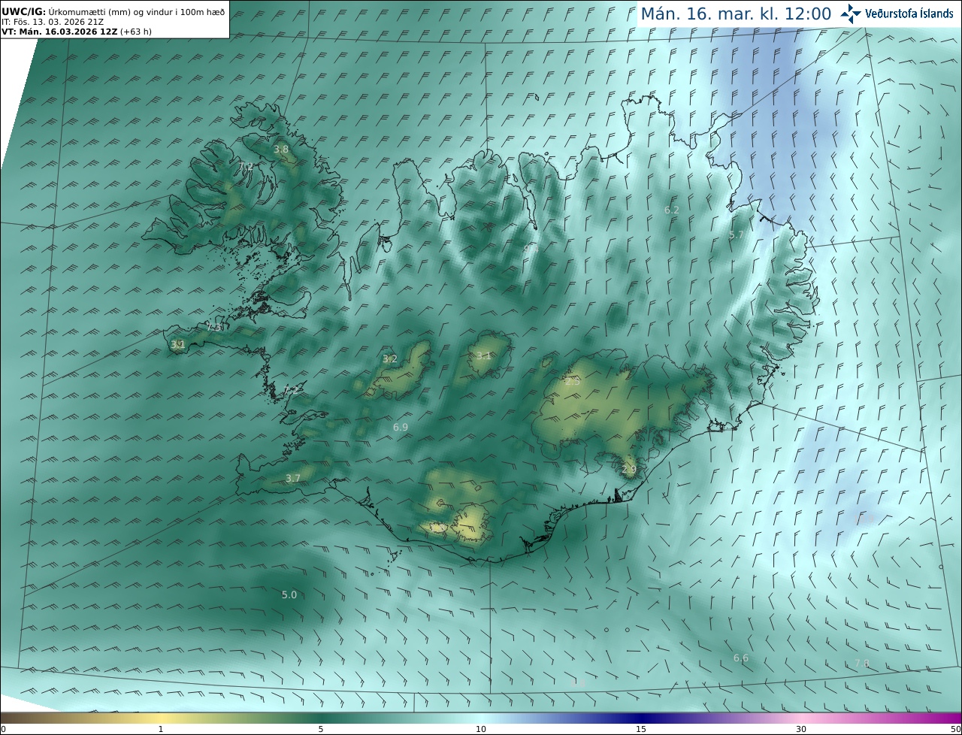Select the 'Mán. 16. mar. kl. 12:00' title
Screen dimensions: 962x735
coord(736,14)
